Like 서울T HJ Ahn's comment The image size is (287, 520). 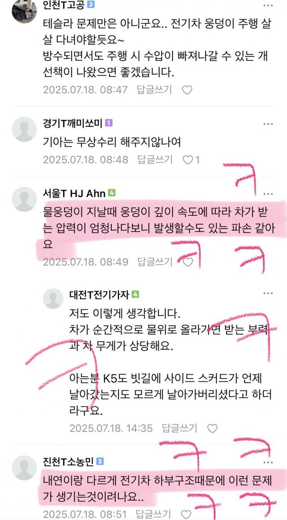pos(188,262)
